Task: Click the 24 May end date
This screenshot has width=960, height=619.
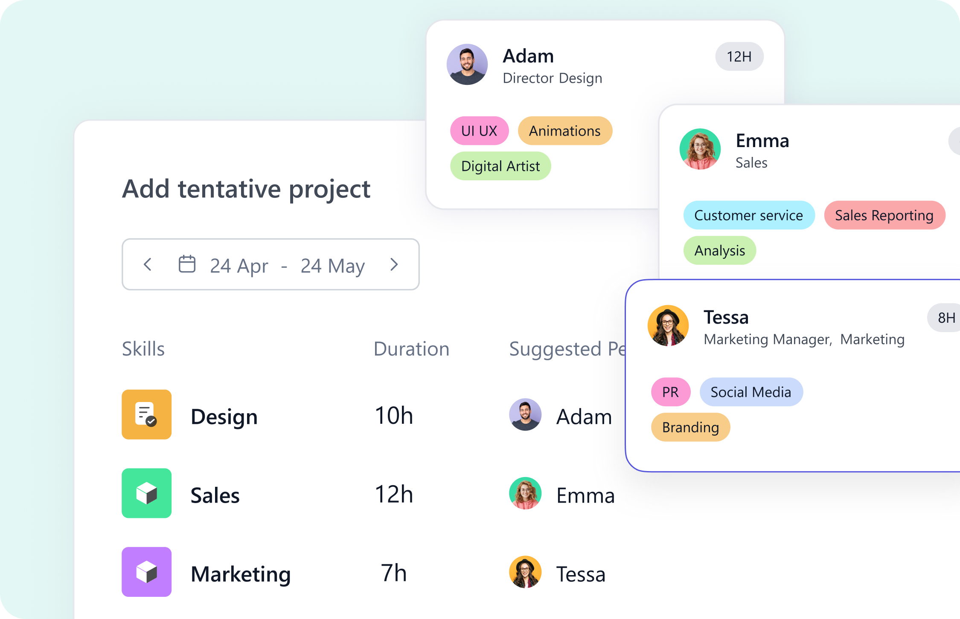Action: [x=333, y=266]
